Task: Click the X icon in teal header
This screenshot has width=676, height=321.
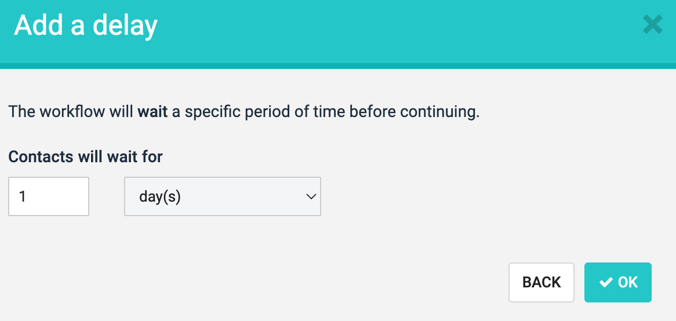Action: (652, 25)
